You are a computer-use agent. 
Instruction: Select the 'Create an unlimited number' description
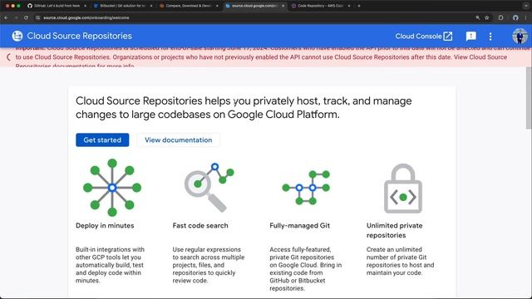click(x=400, y=261)
